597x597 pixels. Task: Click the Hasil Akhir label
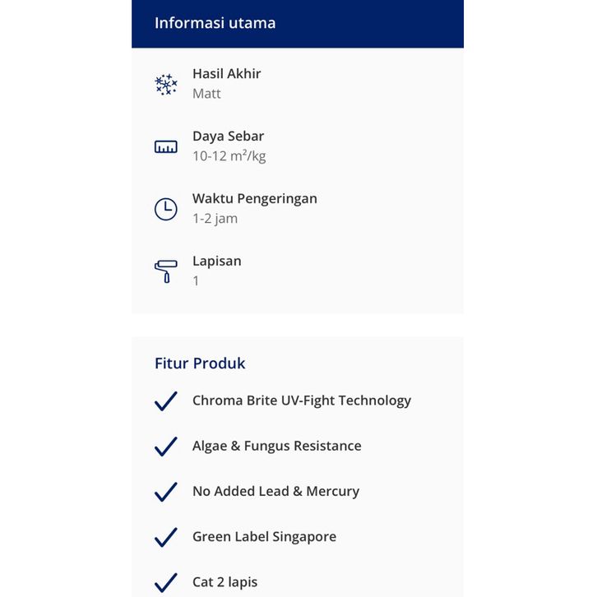tap(227, 74)
